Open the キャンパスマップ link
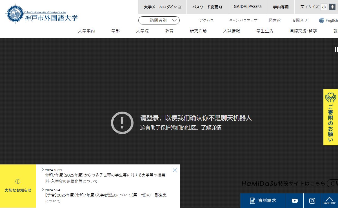This screenshot has width=338, height=208. (243, 21)
